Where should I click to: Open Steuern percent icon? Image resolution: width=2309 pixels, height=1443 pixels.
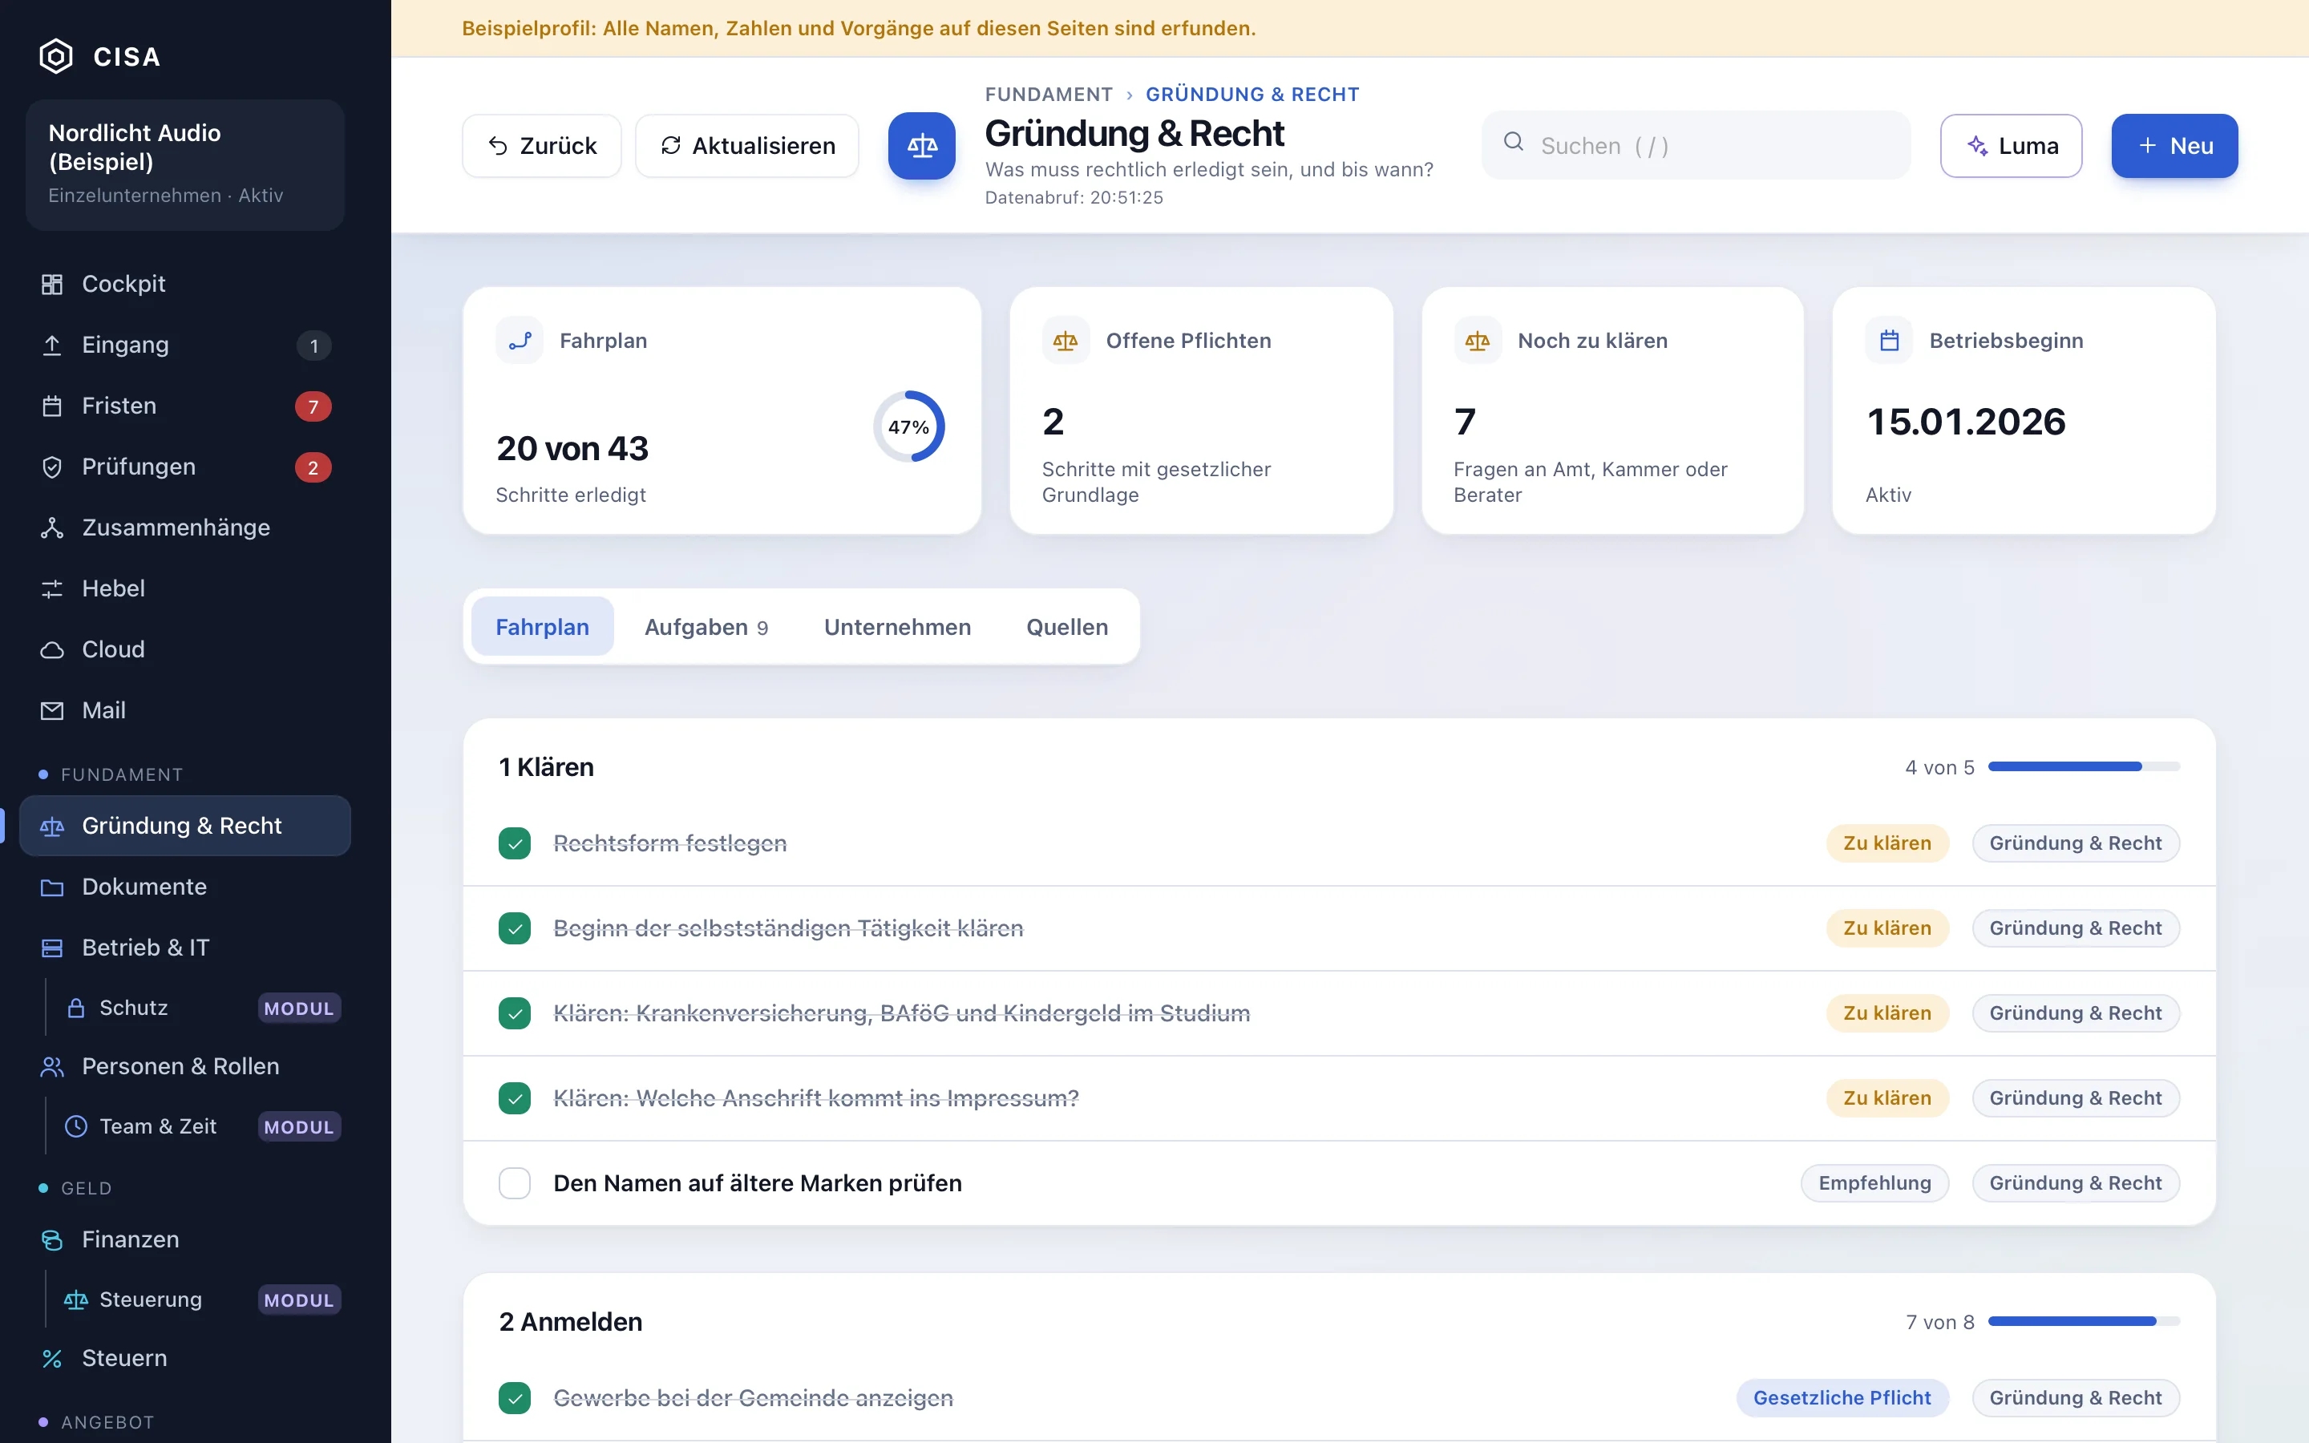click(x=51, y=1358)
